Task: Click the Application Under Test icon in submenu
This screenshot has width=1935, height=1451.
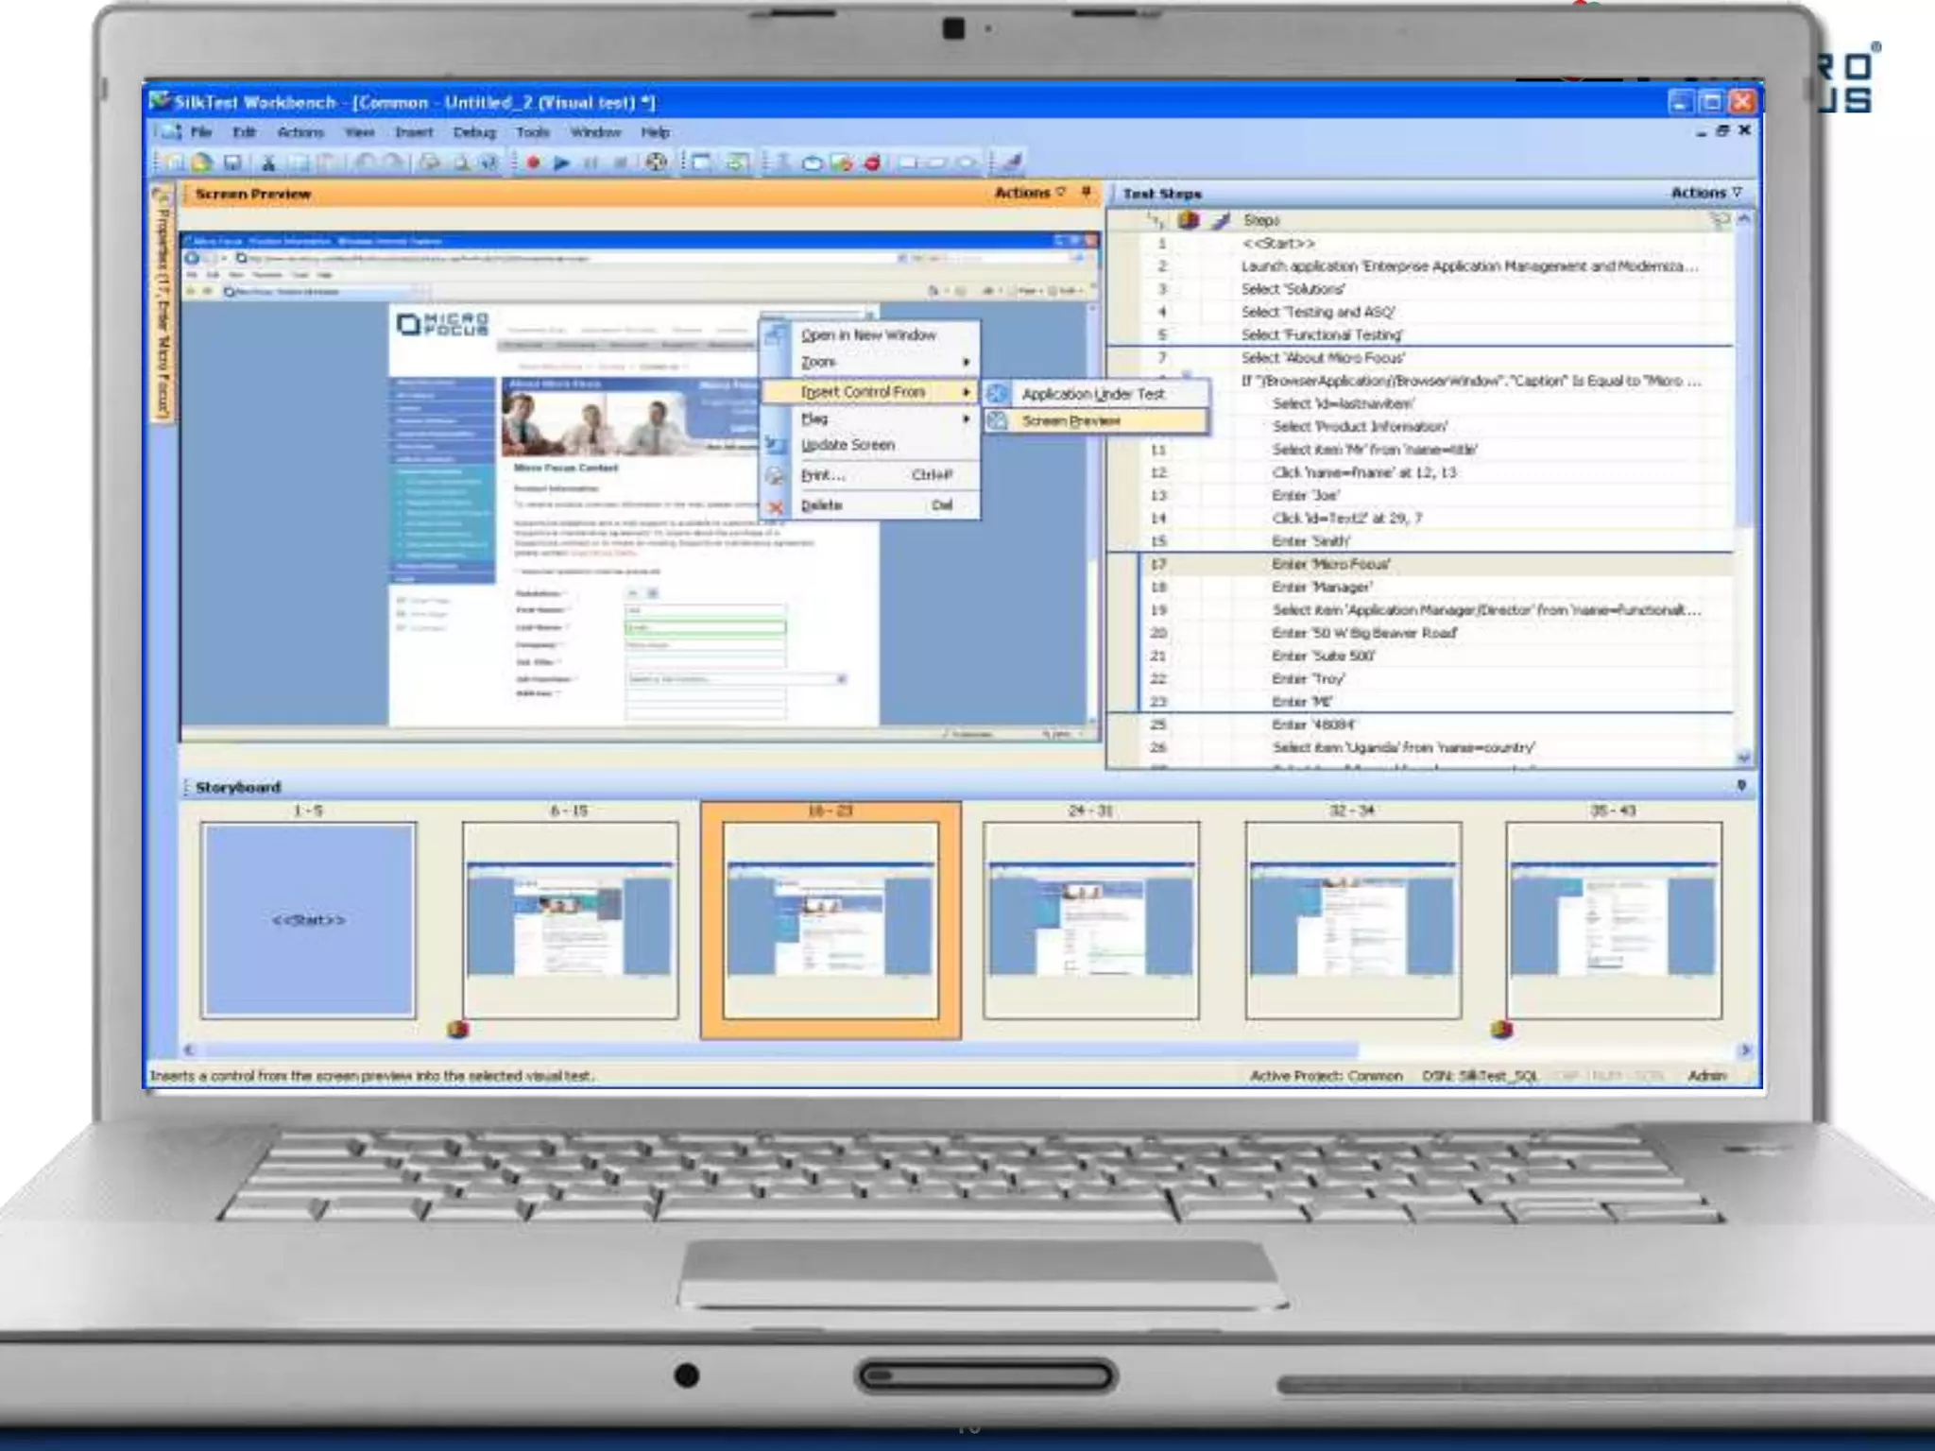Action: click(998, 394)
